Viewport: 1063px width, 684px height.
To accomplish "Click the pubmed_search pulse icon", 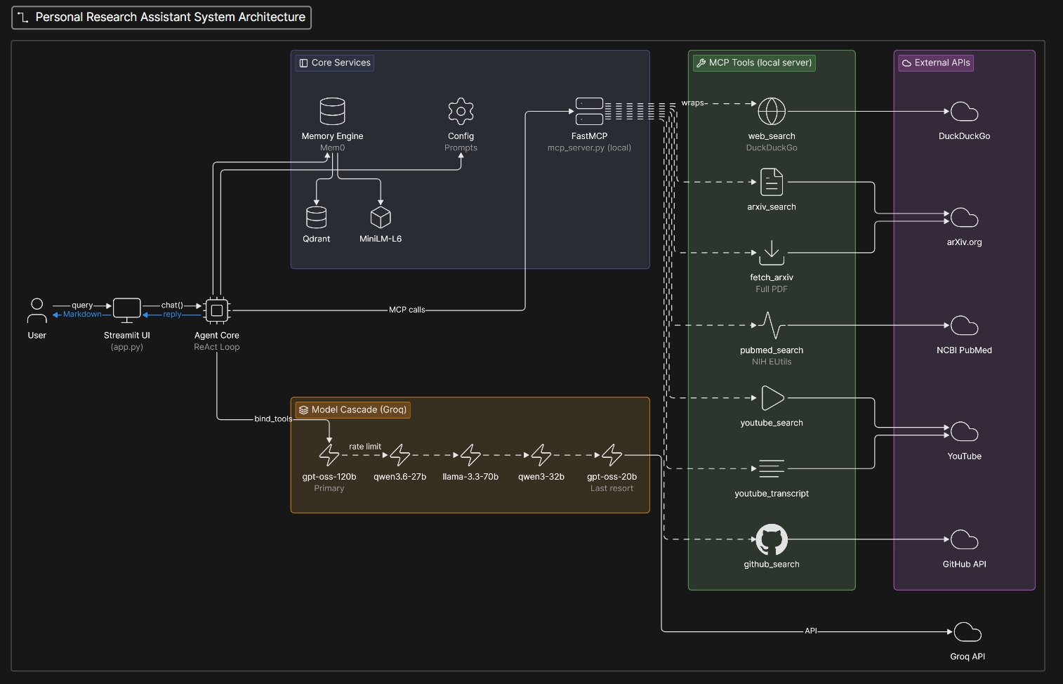I will coord(772,325).
